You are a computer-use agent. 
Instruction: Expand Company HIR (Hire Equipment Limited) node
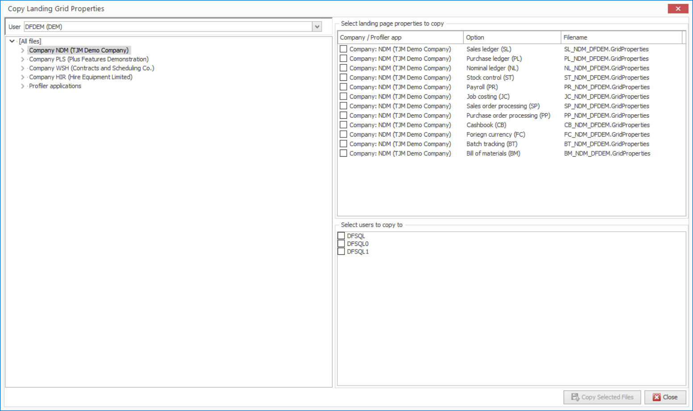[x=23, y=77]
